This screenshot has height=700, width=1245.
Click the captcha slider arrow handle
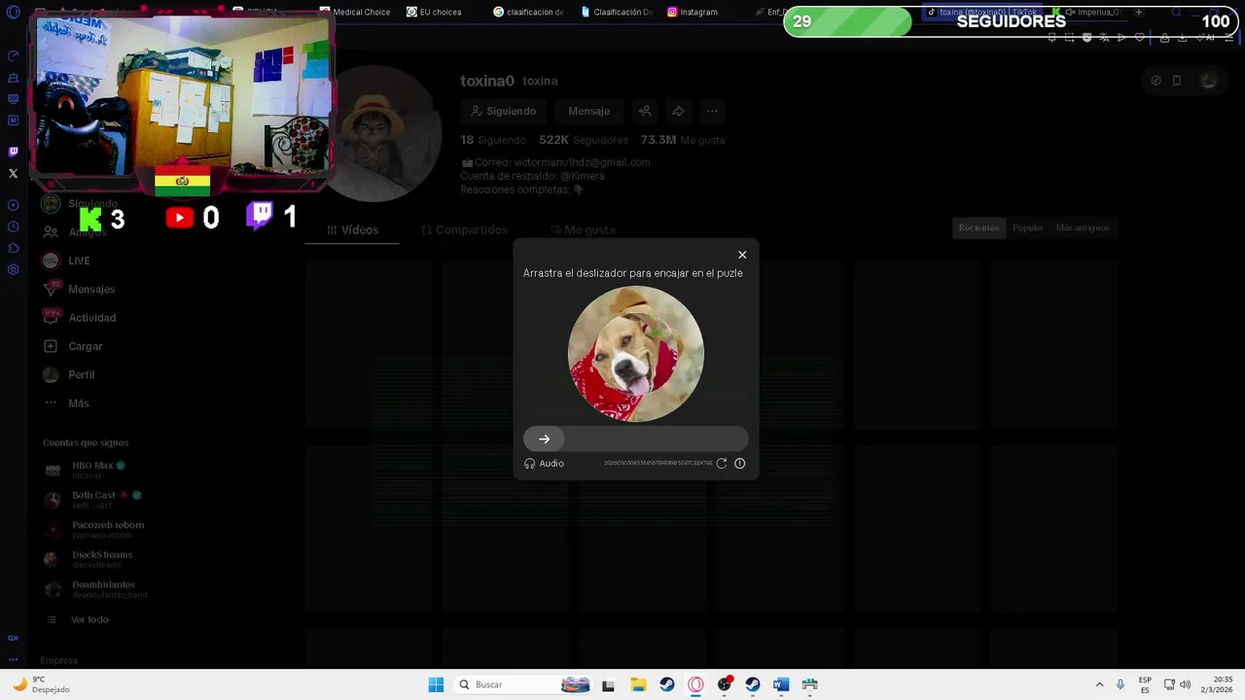(x=544, y=439)
